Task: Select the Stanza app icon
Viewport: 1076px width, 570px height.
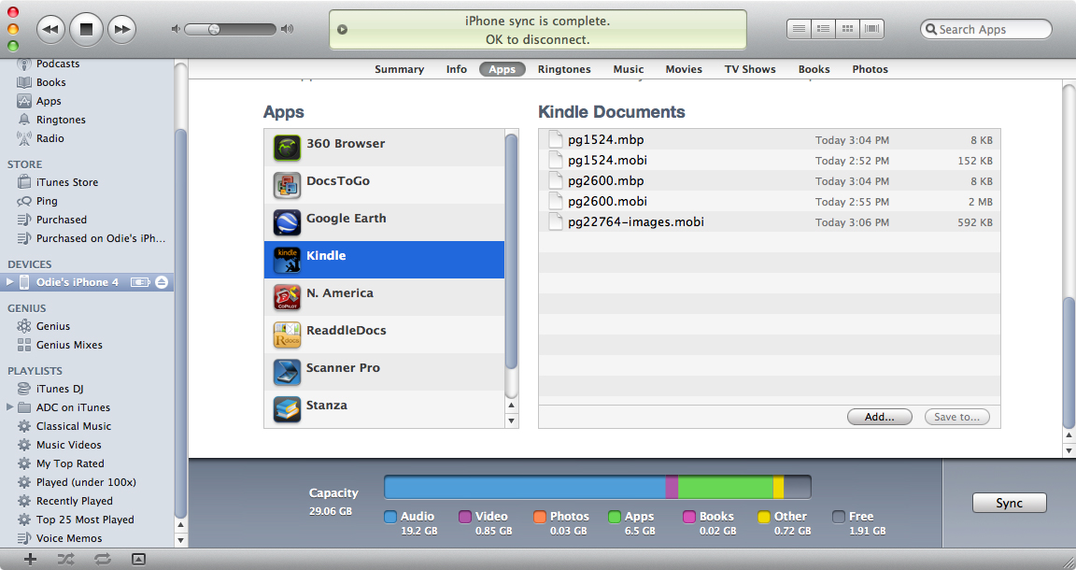Action: tap(287, 409)
